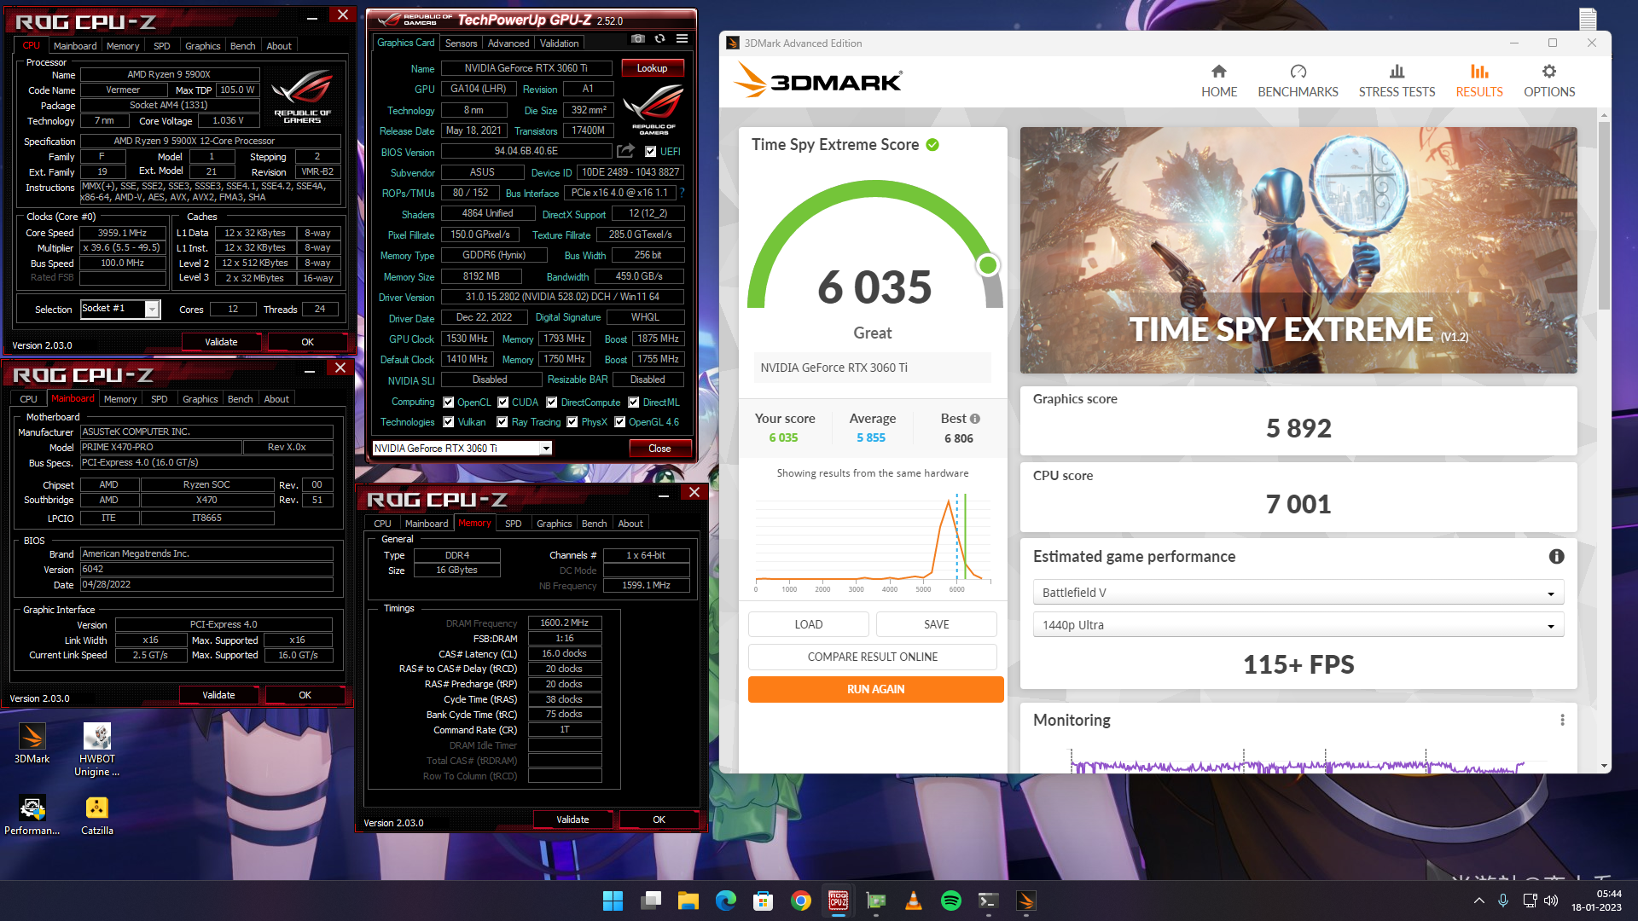Open HWBOT Unigine desktop shortcut

96,750
